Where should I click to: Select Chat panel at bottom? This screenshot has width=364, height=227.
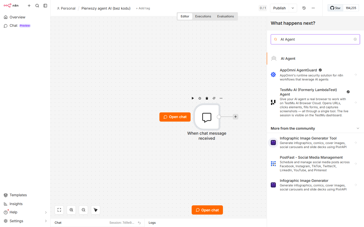point(58,223)
